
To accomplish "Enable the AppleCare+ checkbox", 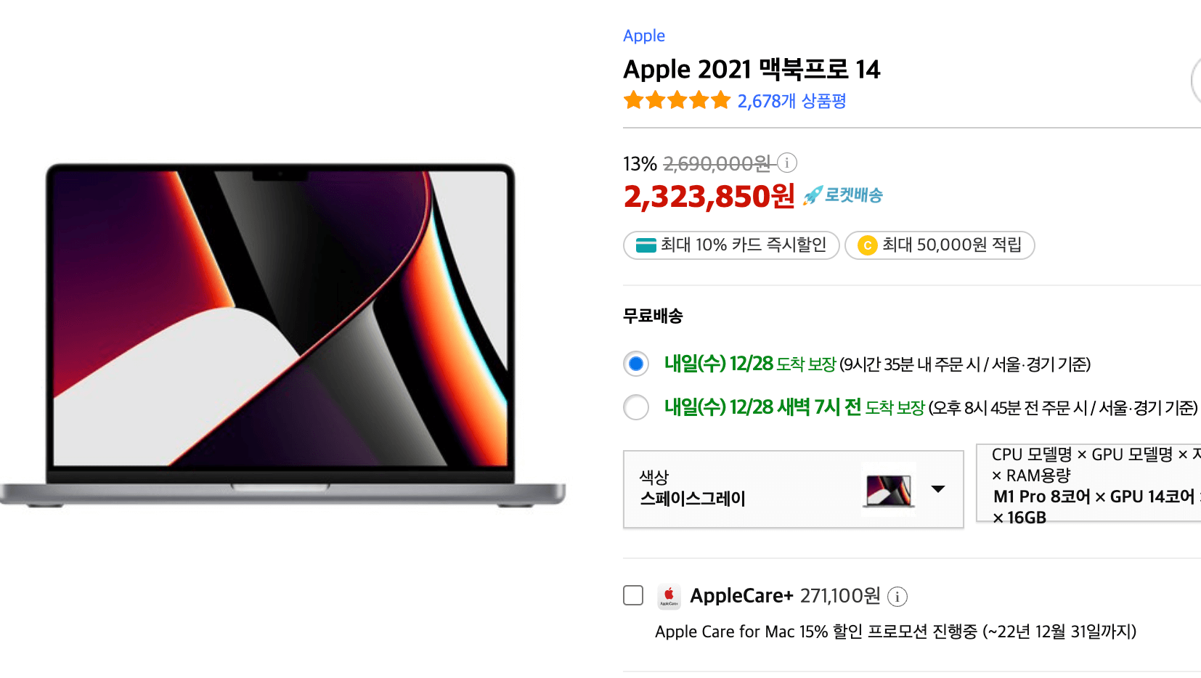I will [633, 595].
